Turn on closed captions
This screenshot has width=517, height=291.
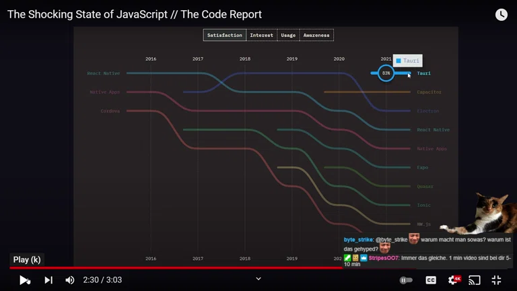tap(431, 280)
